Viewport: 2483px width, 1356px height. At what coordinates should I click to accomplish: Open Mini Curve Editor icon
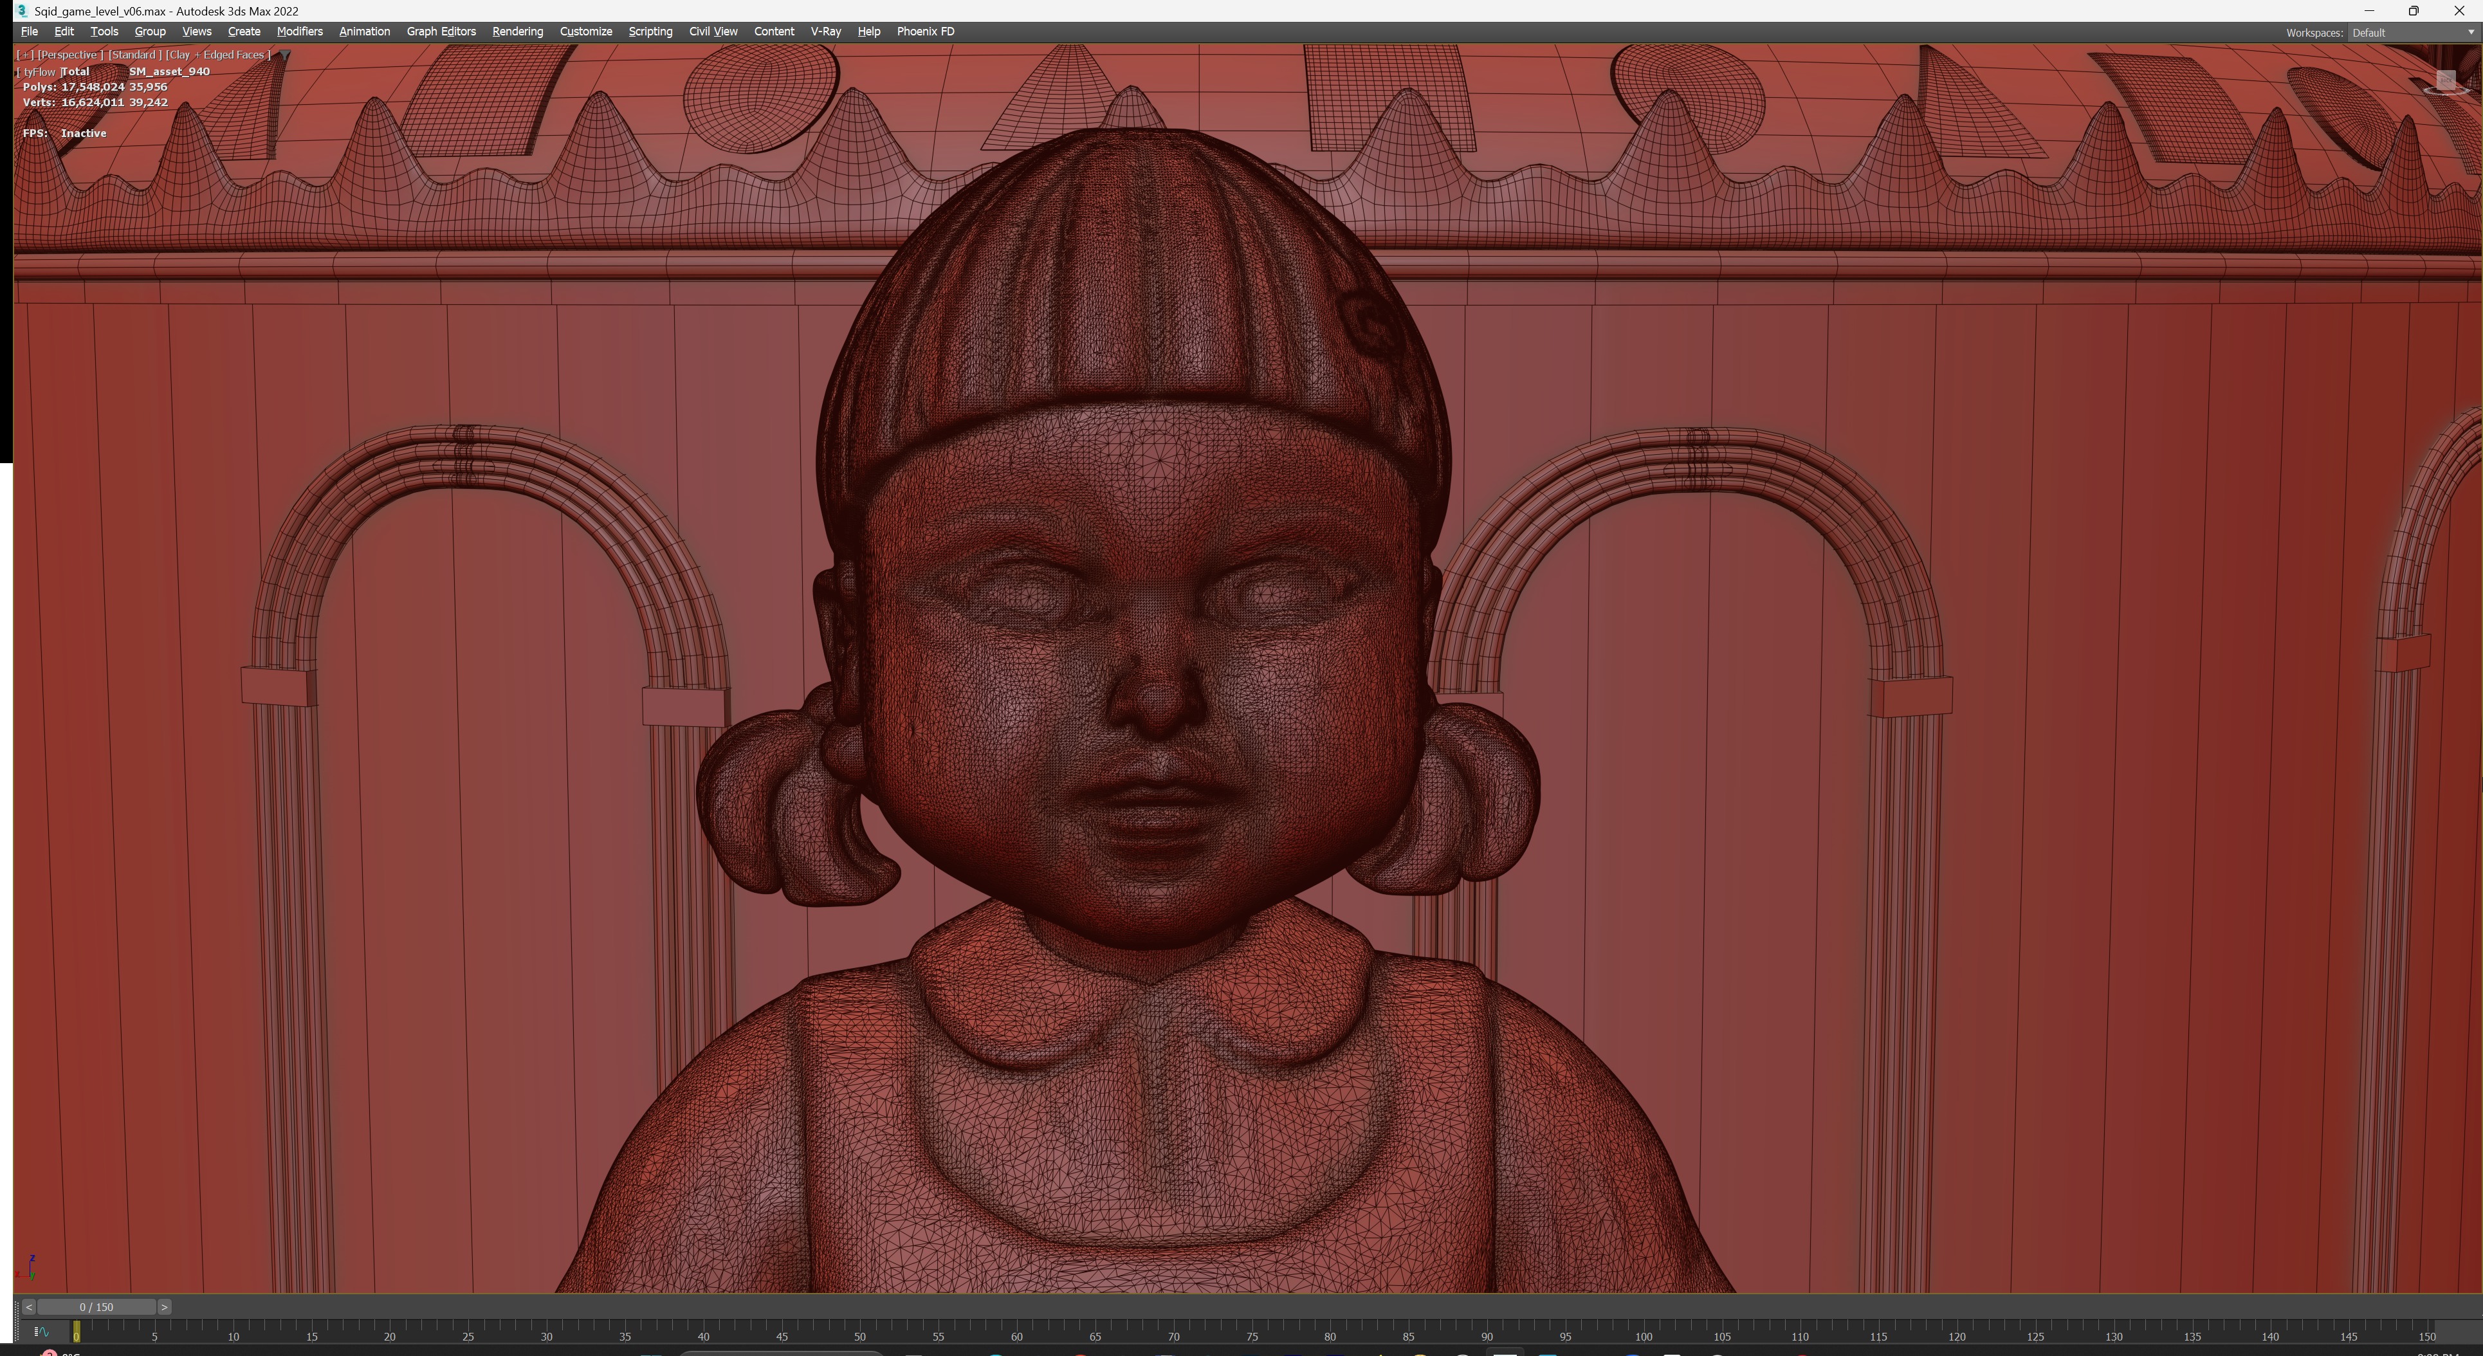pos(41,1332)
